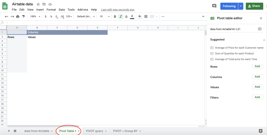
Task: Select Average of Price for each Customer name
Action: [x=237, y=48]
